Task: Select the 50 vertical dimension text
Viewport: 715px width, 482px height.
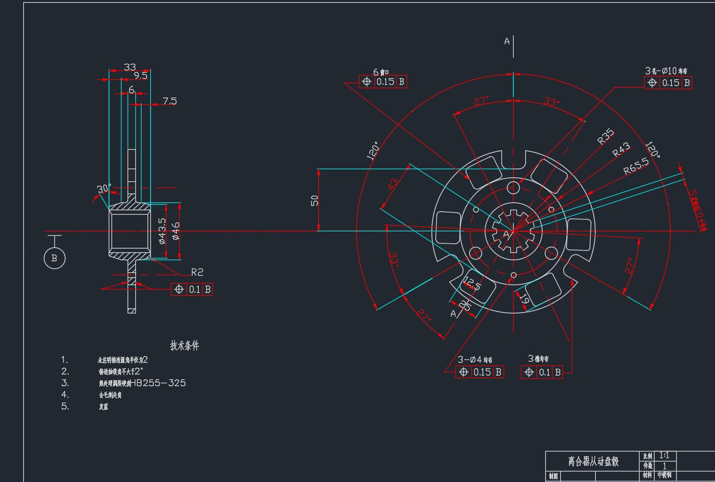Action: [x=315, y=200]
